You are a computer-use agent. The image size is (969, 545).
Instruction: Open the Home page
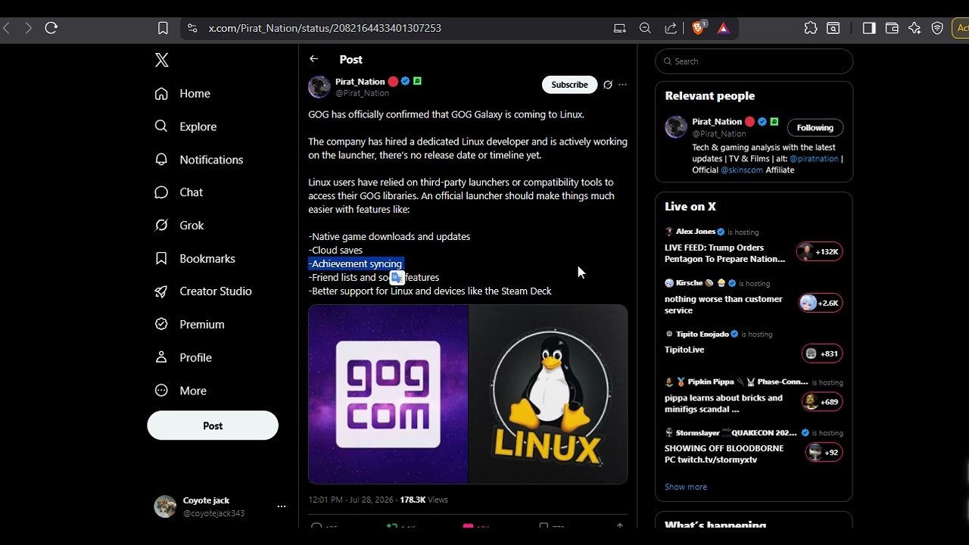point(182,94)
